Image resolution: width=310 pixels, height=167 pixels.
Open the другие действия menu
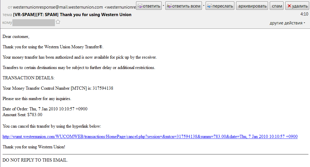(287, 23)
